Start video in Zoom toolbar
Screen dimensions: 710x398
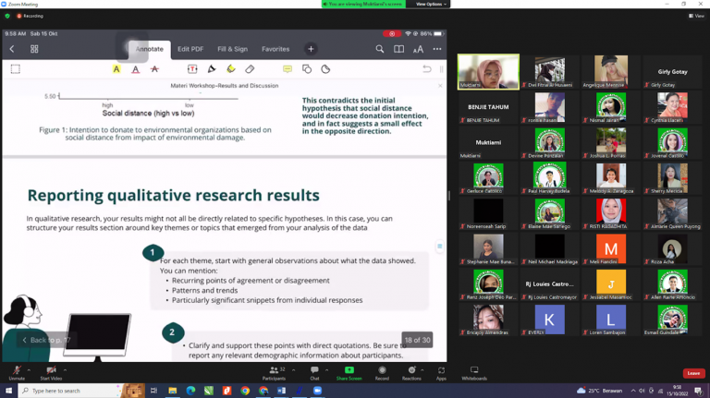[51, 373]
